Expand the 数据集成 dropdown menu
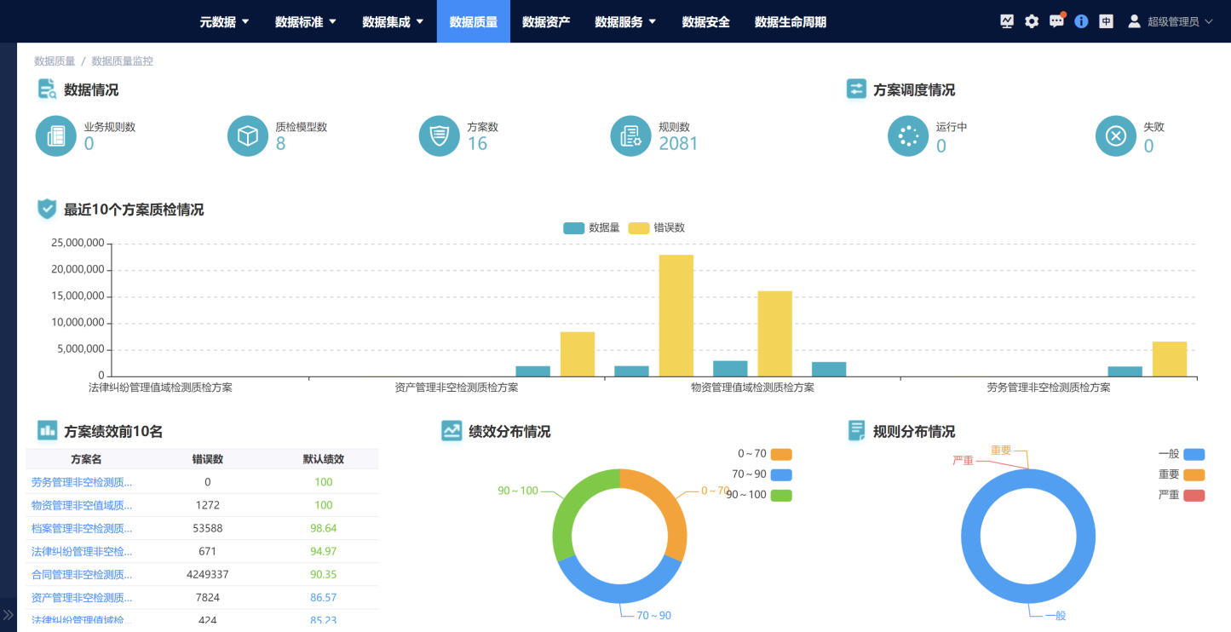The height and width of the screenshot is (632, 1231). (x=393, y=22)
